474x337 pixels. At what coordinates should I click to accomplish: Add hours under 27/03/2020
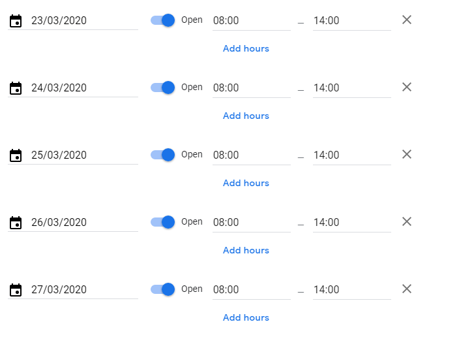246,317
